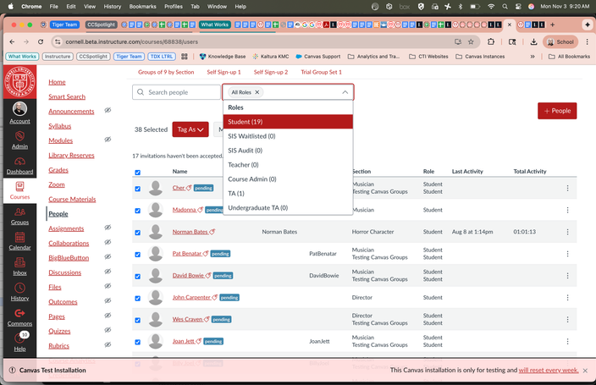Open options menu for Cher row
Image resolution: width=596 pixels, height=385 pixels.
pos(567,188)
